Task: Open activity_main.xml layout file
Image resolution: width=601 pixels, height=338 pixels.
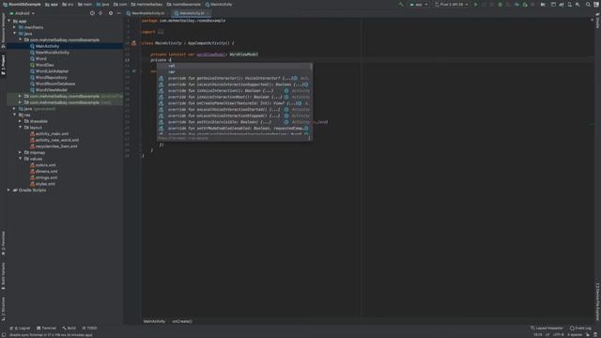Action: click(x=52, y=133)
